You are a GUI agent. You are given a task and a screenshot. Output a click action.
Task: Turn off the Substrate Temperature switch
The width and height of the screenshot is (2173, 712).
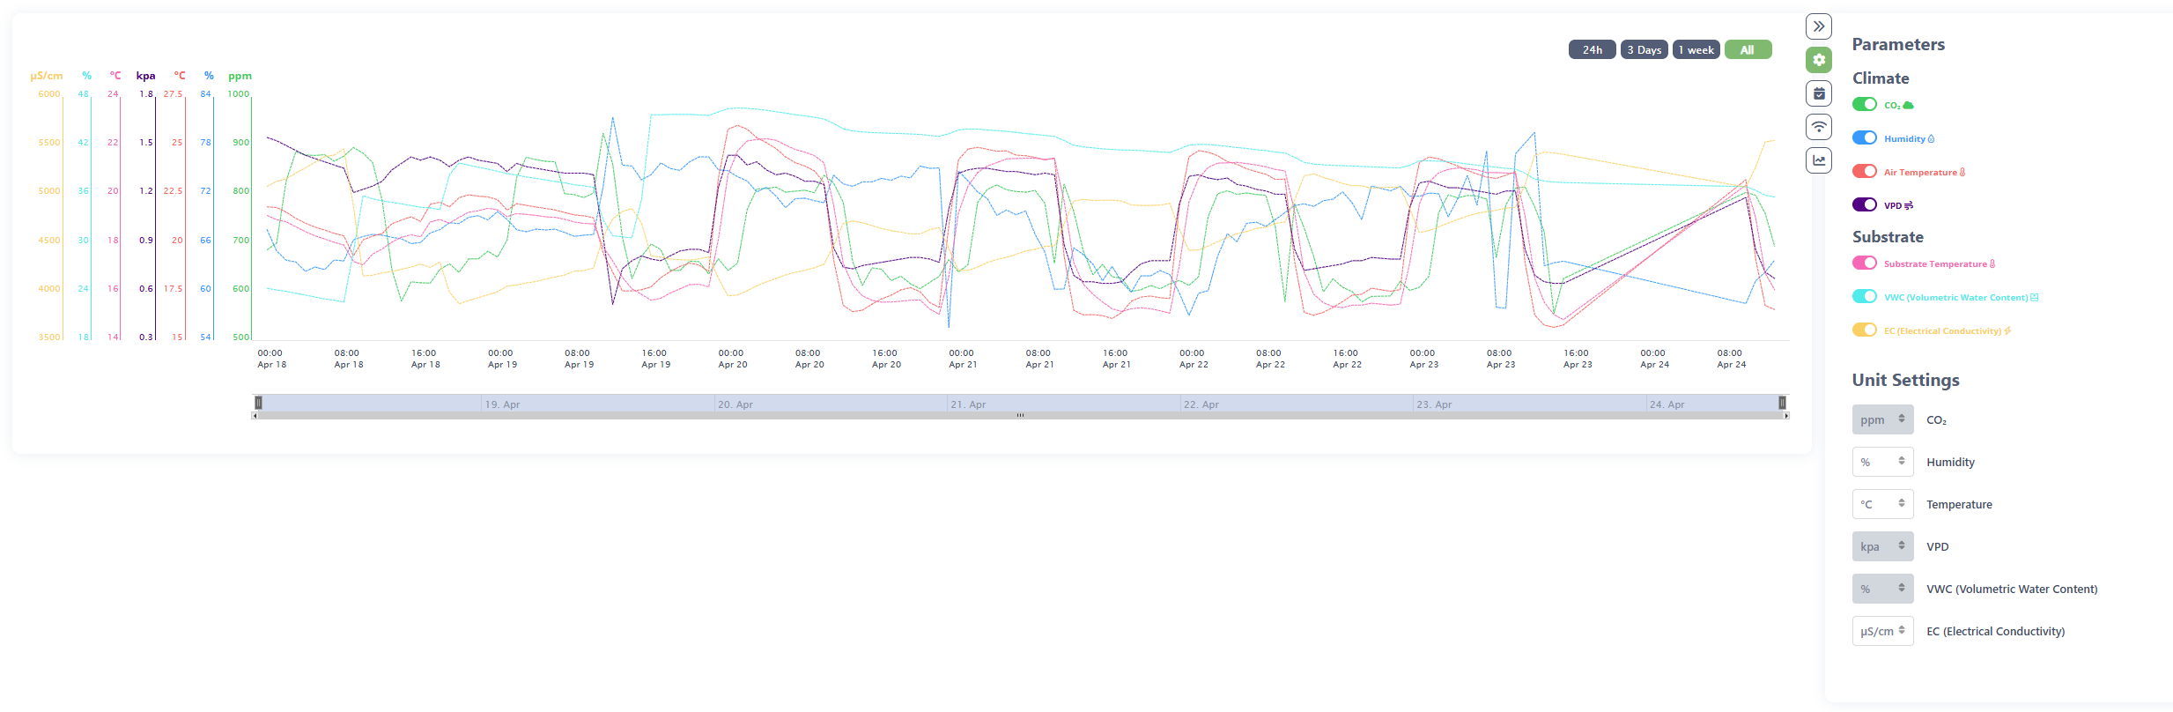(1864, 263)
